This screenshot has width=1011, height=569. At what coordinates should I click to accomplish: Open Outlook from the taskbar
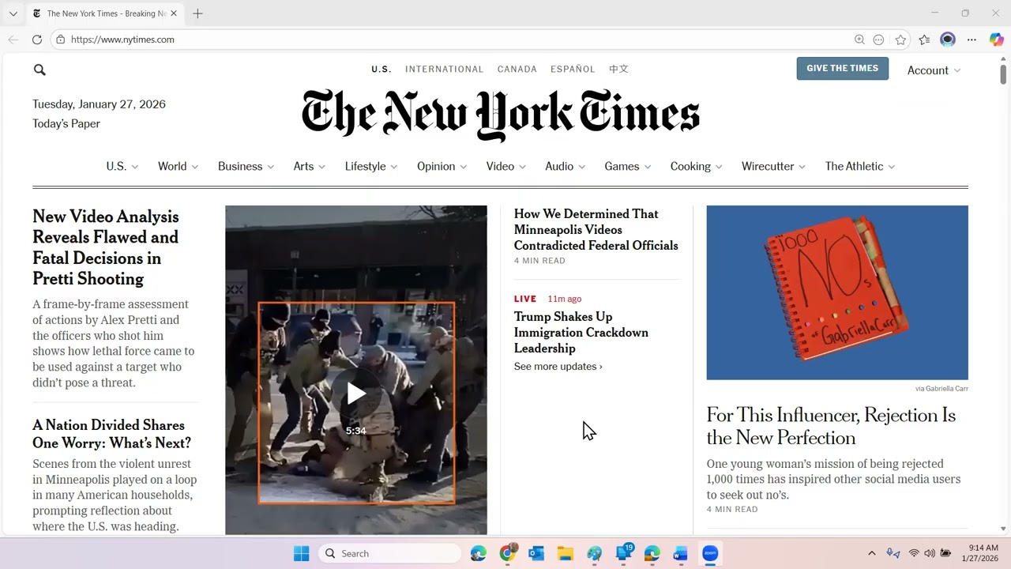[536, 554]
